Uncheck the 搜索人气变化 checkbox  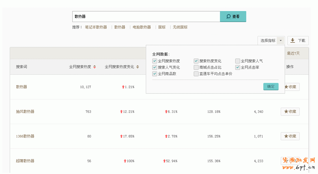coord(155,67)
